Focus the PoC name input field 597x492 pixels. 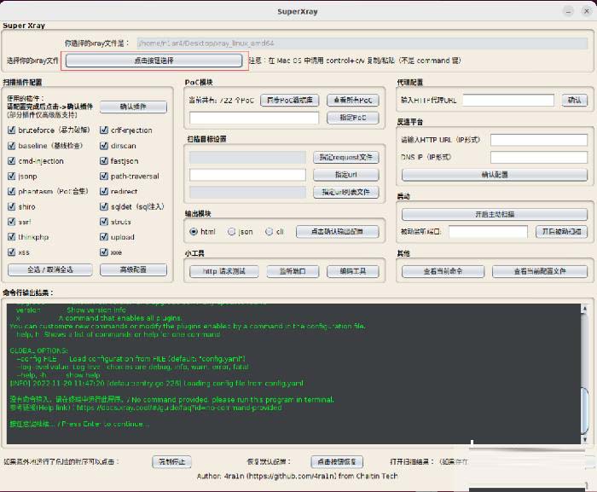click(254, 118)
